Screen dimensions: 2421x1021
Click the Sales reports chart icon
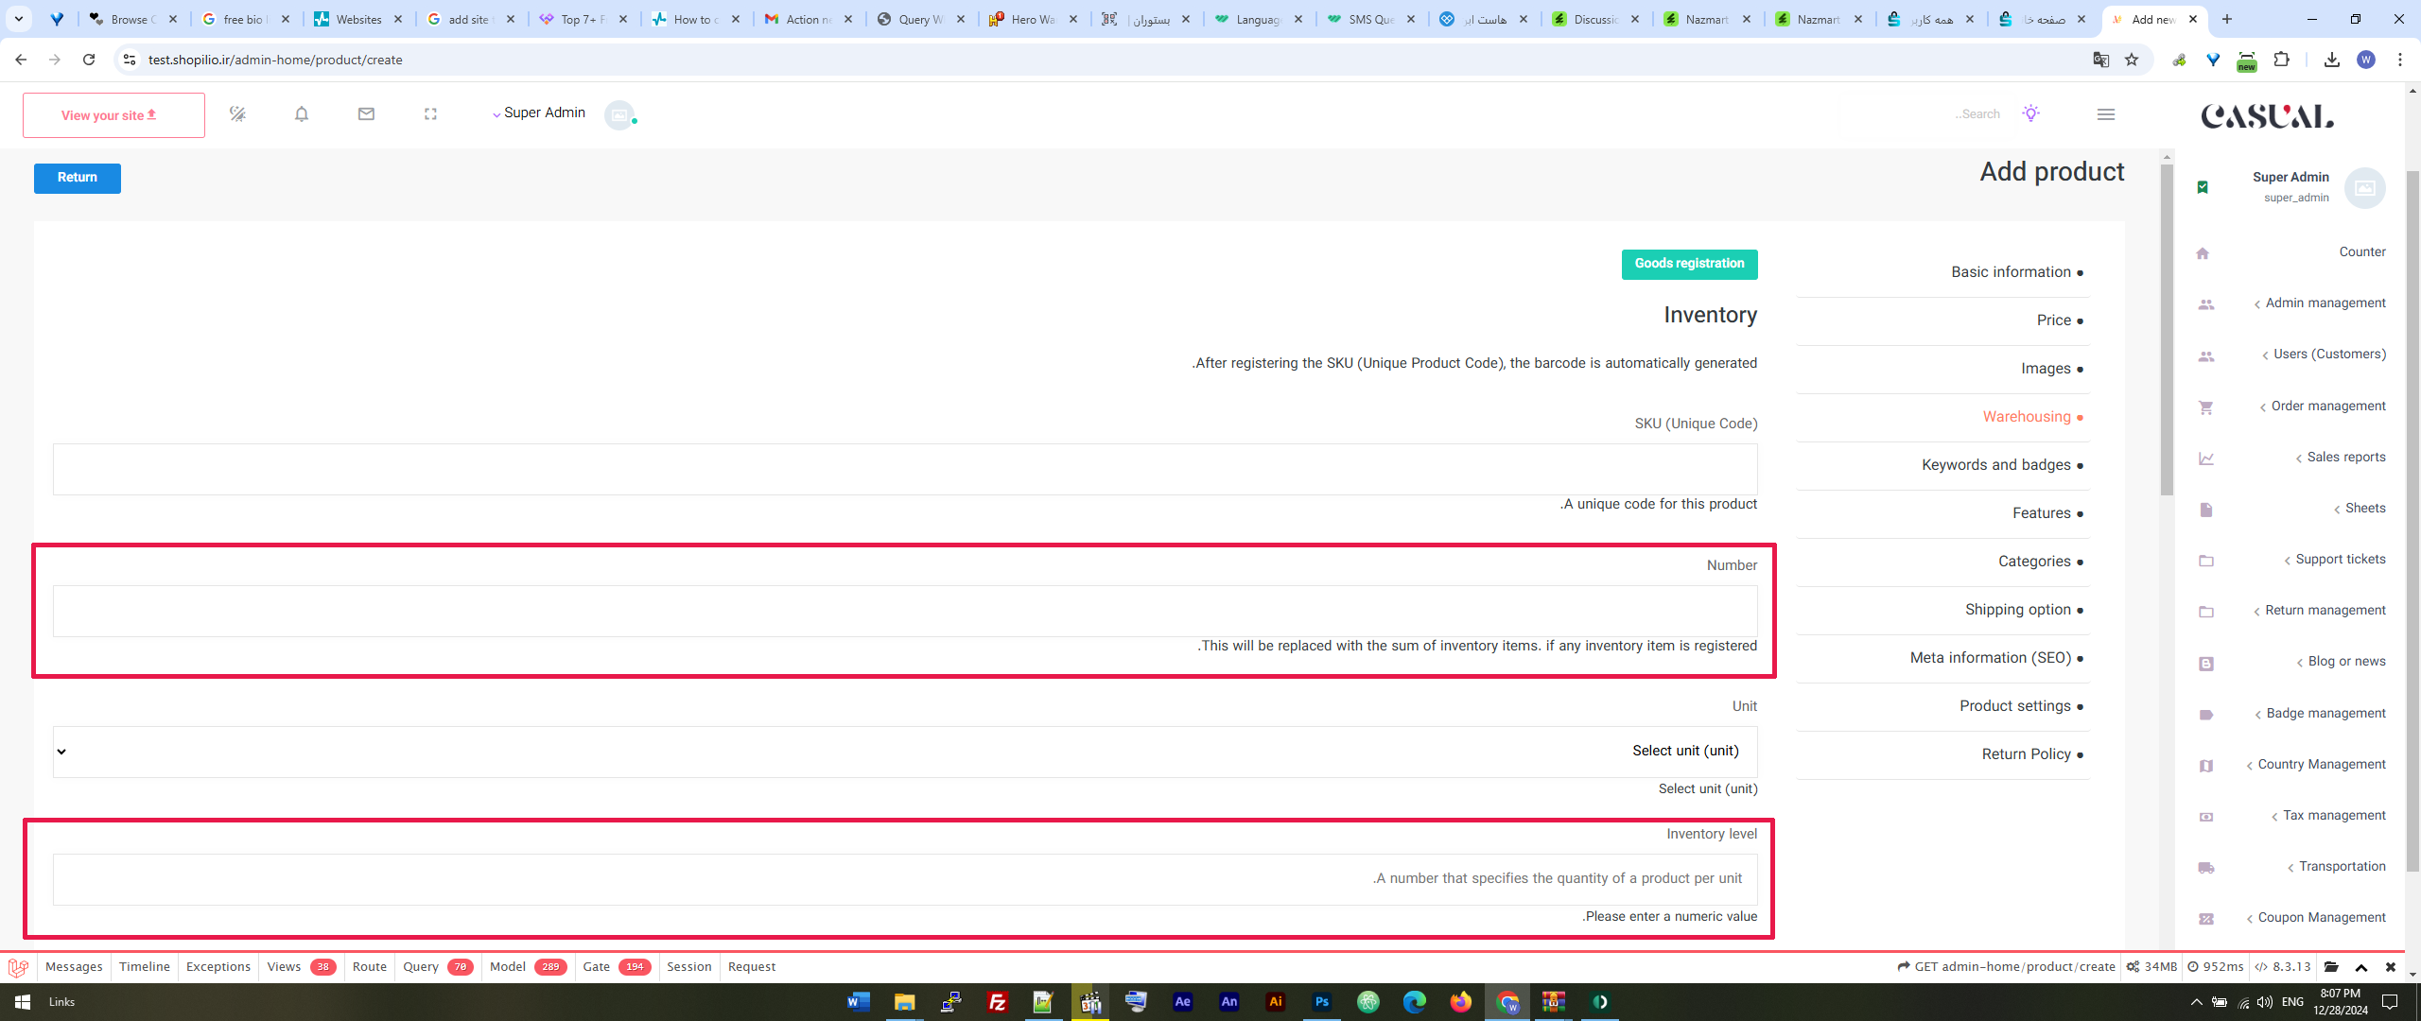[x=2205, y=459]
